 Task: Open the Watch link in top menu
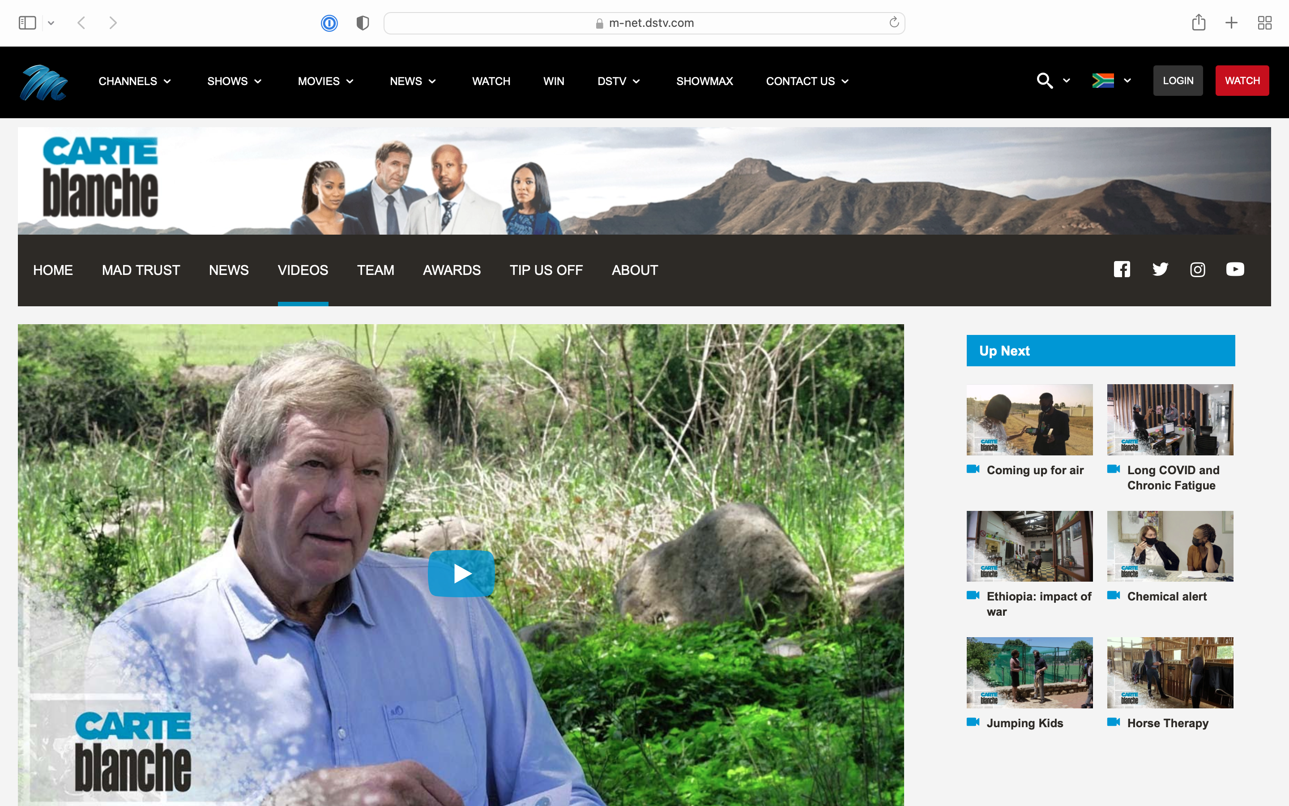point(491,81)
